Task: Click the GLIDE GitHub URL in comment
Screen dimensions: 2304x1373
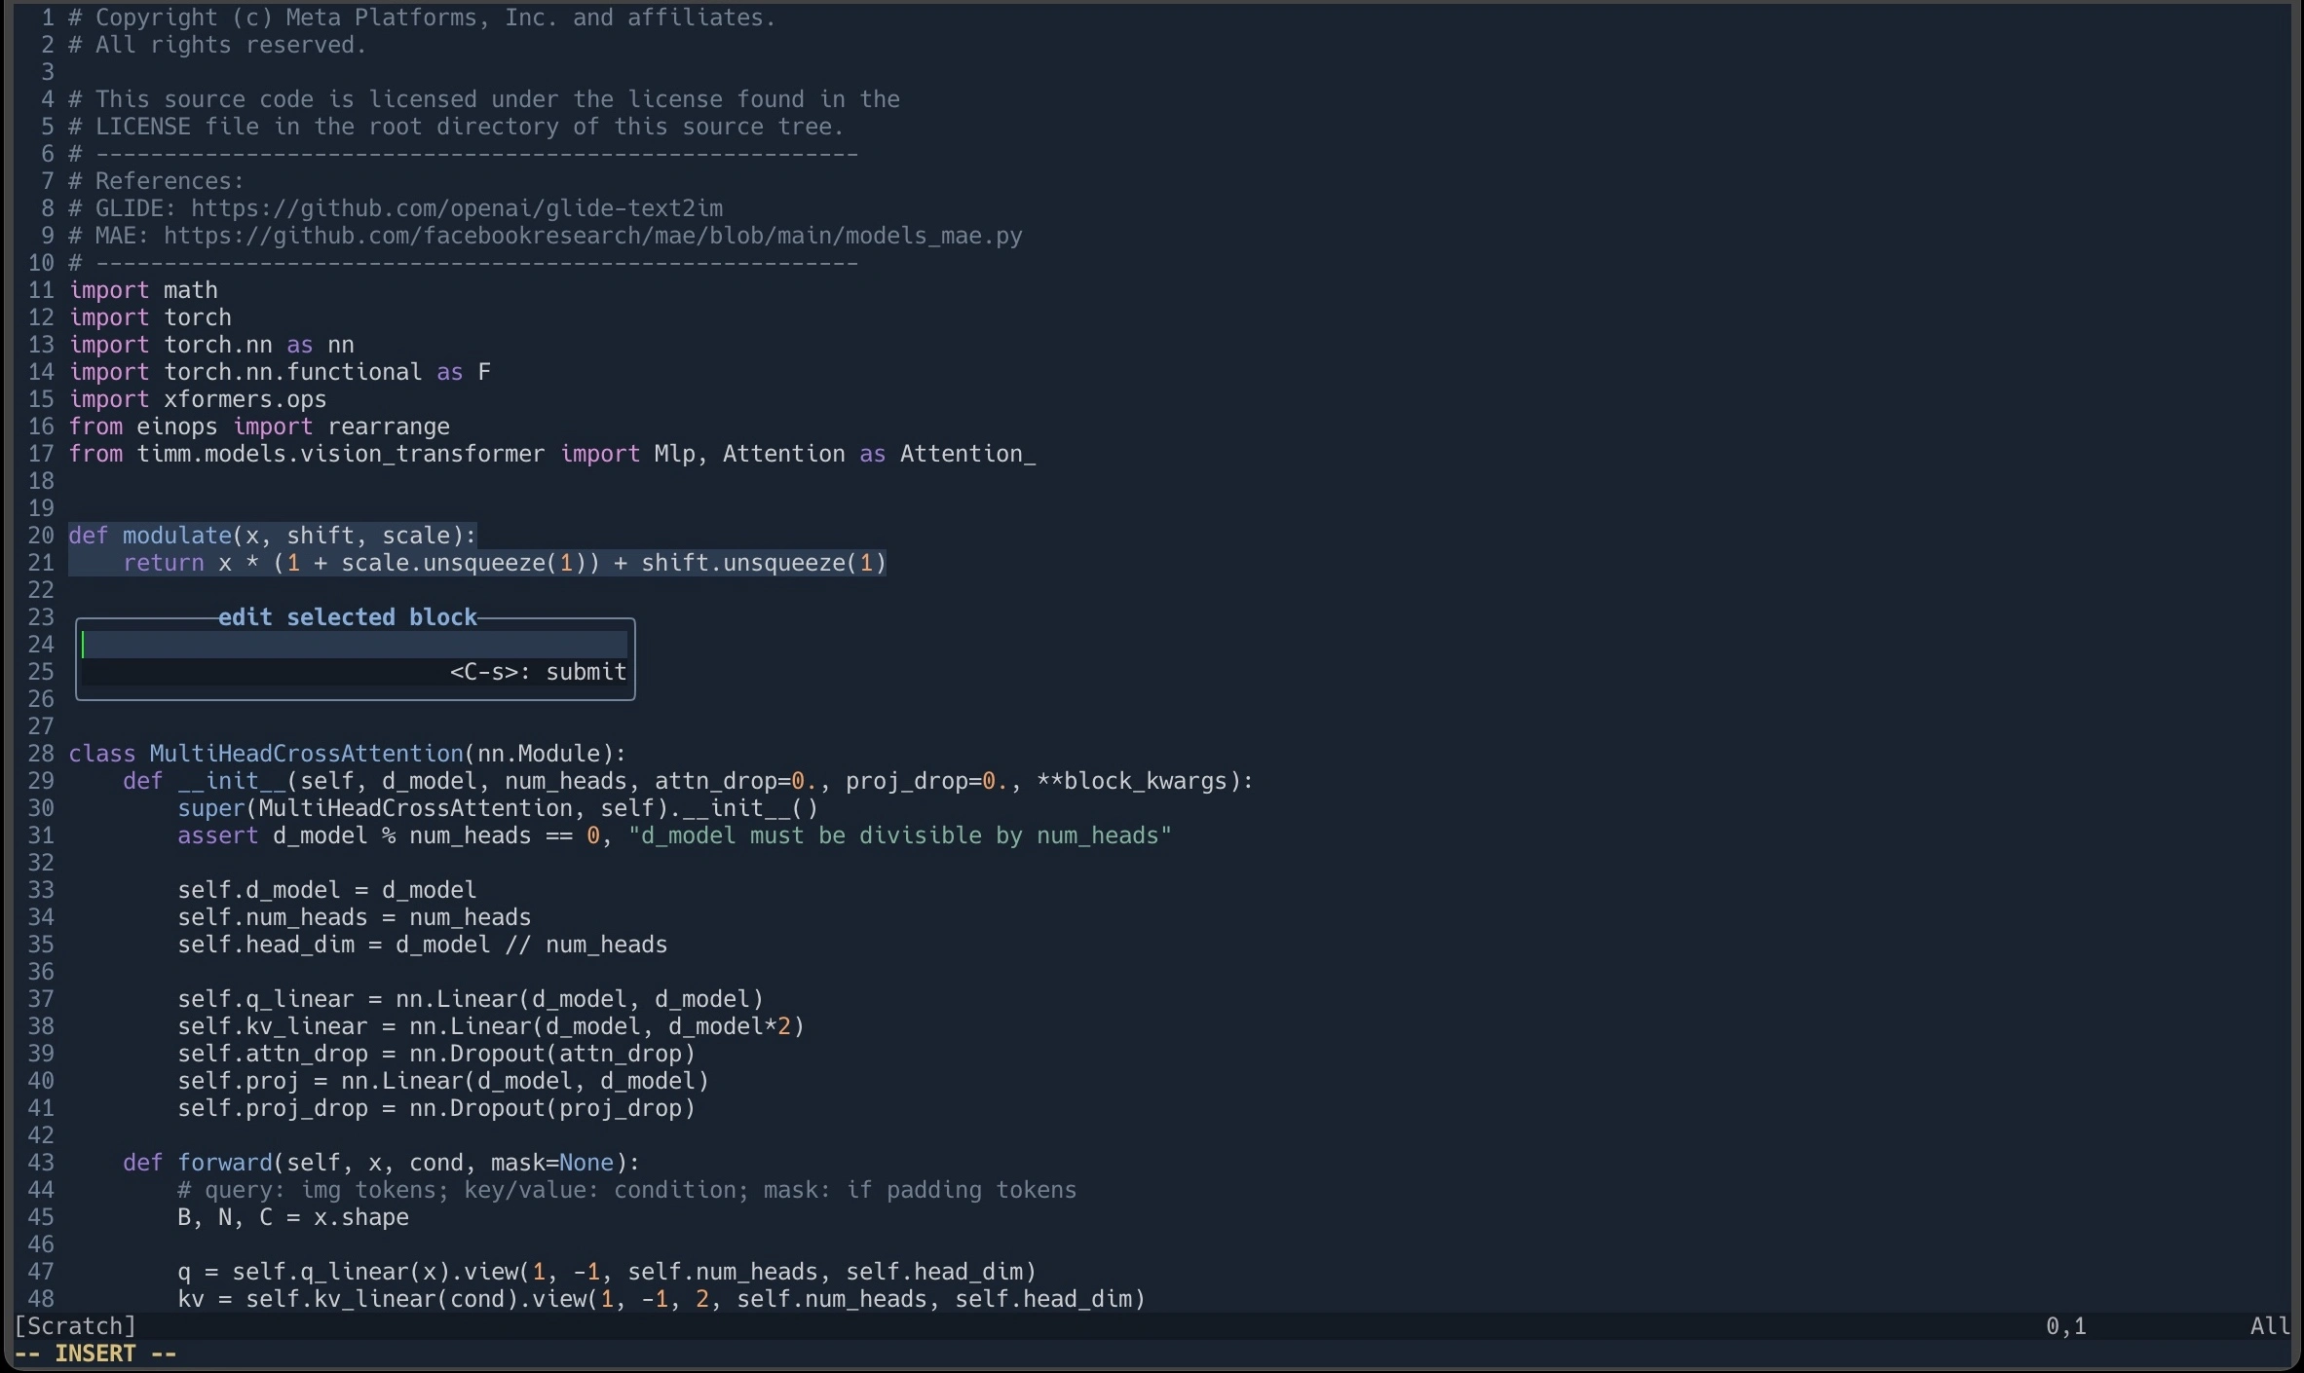Action: (456, 208)
